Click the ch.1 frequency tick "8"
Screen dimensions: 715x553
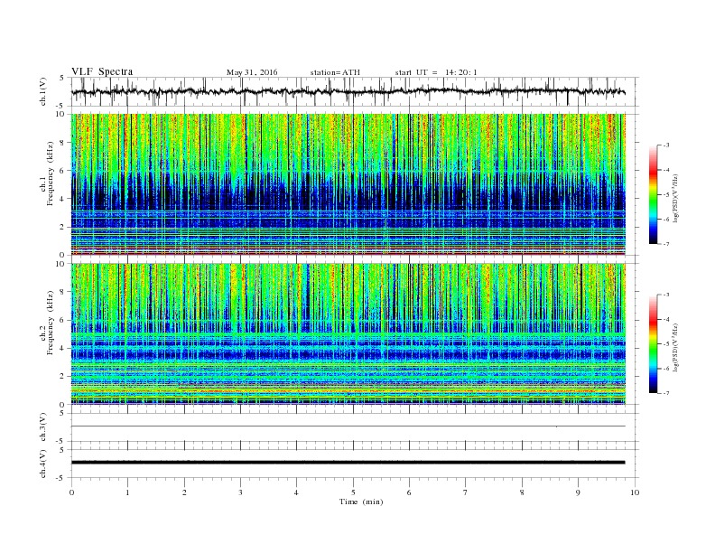pos(63,143)
